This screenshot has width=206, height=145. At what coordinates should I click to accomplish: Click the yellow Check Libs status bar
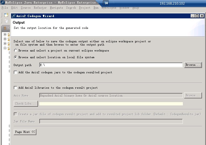(111, 104)
